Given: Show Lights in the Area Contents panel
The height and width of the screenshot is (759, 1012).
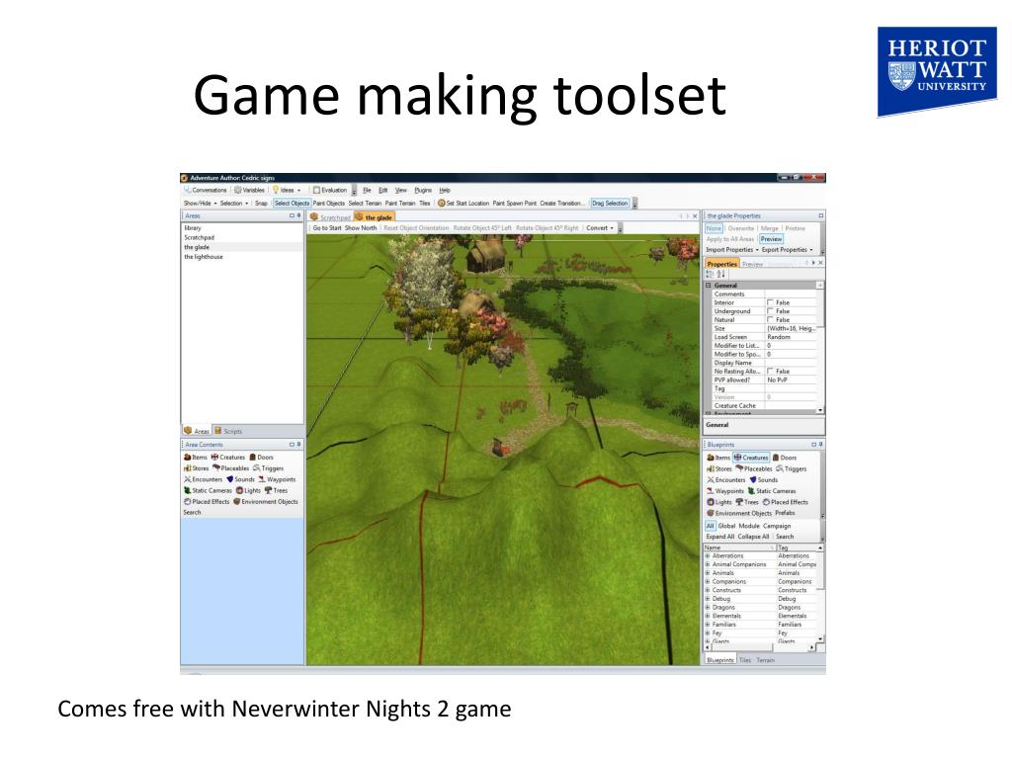Looking at the screenshot, I should coord(248,490).
